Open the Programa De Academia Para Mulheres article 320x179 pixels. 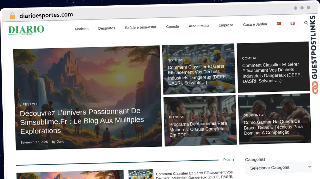coord(198,129)
